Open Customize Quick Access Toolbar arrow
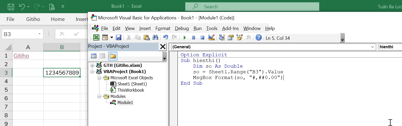The height and width of the screenshot is (126, 402). pos(63,6)
